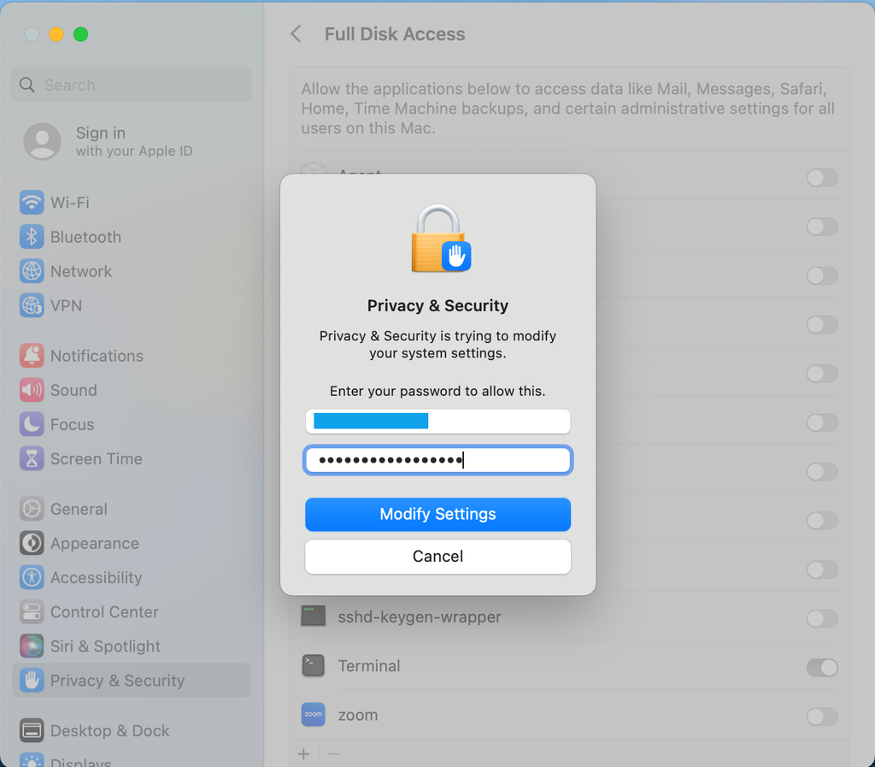
Task: Go back using the chevron arrow
Action: [296, 34]
